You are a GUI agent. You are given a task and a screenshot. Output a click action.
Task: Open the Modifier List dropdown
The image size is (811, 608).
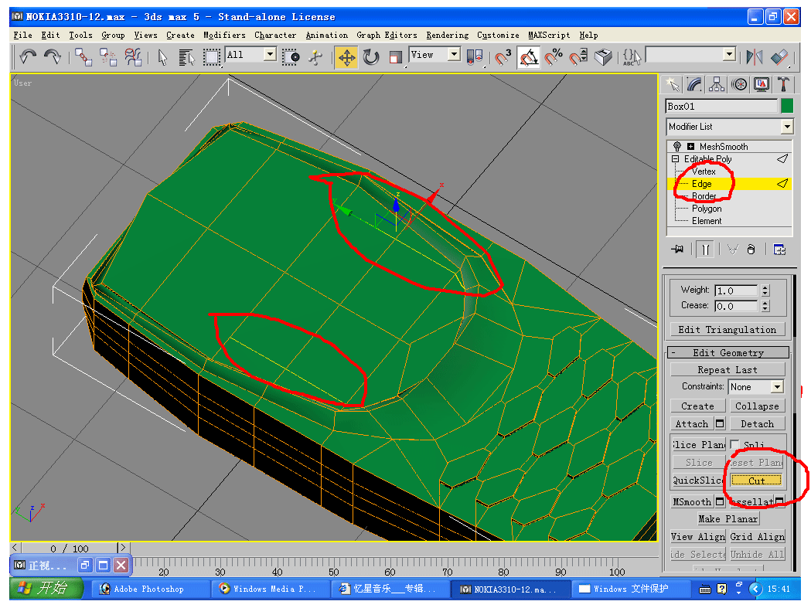click(x=786, y=127)
